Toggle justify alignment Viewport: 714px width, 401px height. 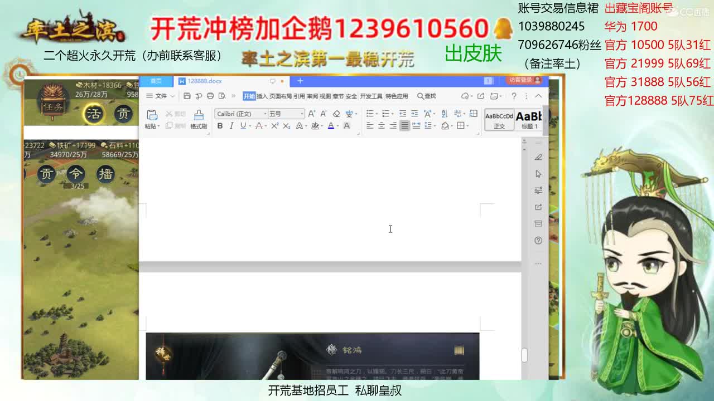pyautogui.click(x=404, y=126)
